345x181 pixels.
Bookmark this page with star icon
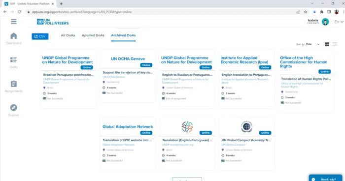306,12
